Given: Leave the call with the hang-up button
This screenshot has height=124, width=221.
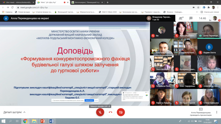Looking at the screenshot, I should pyautogui.click(x=110, y=112).
